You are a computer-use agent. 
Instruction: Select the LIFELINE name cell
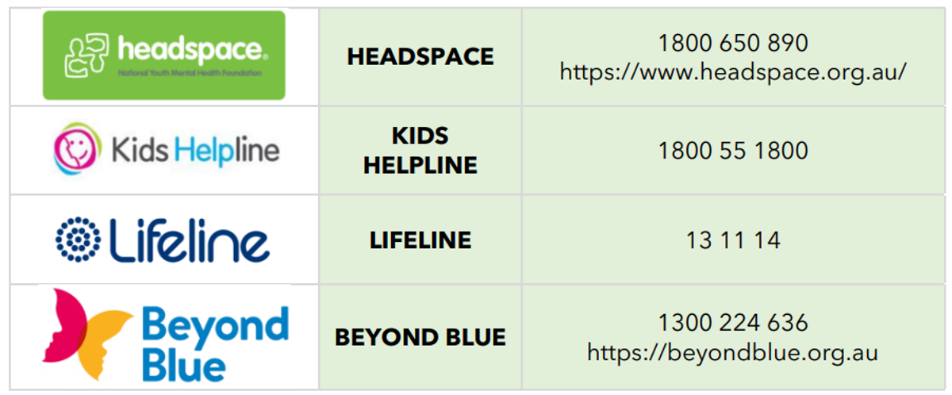point(420,240)
